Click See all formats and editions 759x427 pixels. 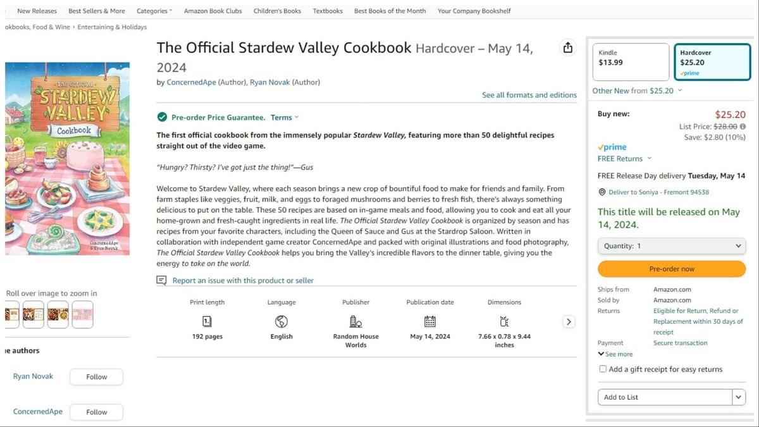coord(529,94)
